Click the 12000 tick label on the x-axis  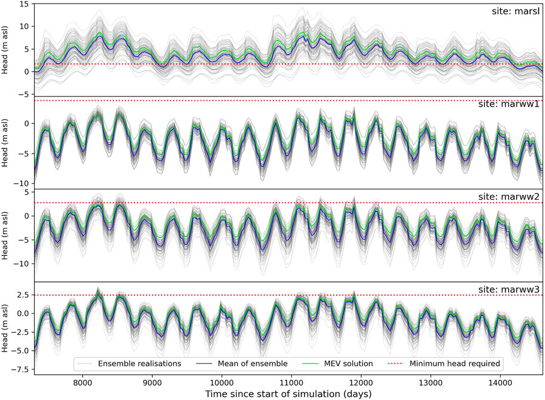point(361,383)
